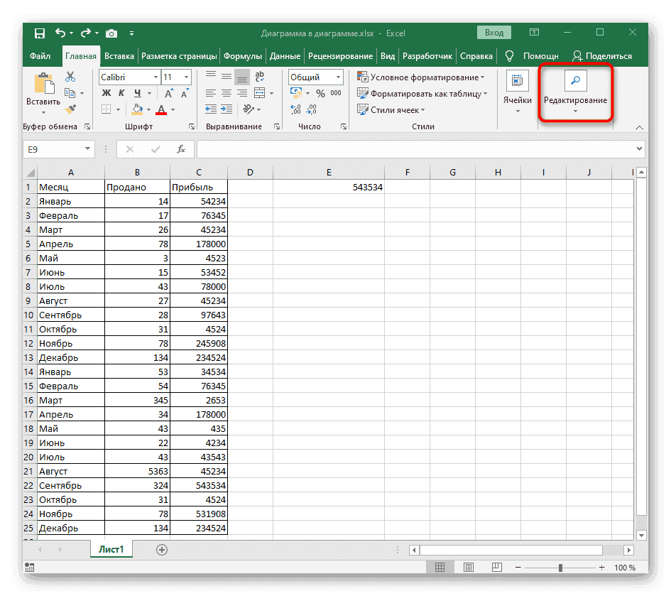
Task: Click Условное форматирование button
Action: (x=422, y=77)
